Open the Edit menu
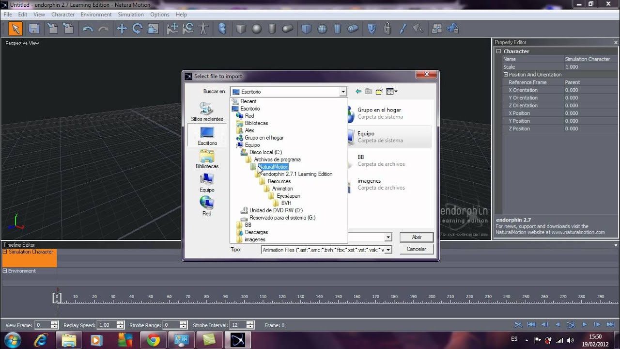Screen dimensions: 620x349 coord(23,15)
